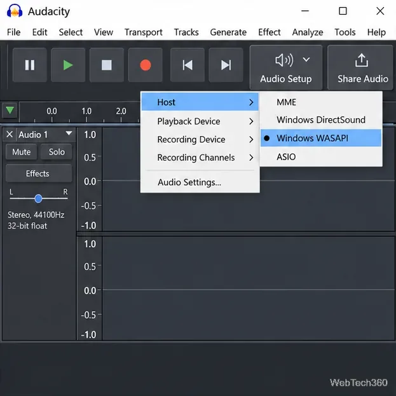
Task: Maximize the Audacity window
Action: tap(343, 11)
